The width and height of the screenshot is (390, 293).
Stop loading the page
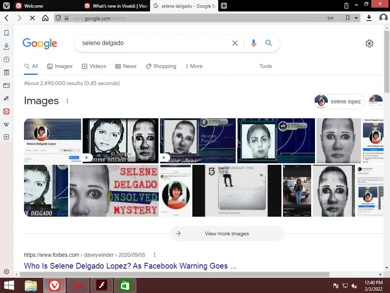coord(32,18)
